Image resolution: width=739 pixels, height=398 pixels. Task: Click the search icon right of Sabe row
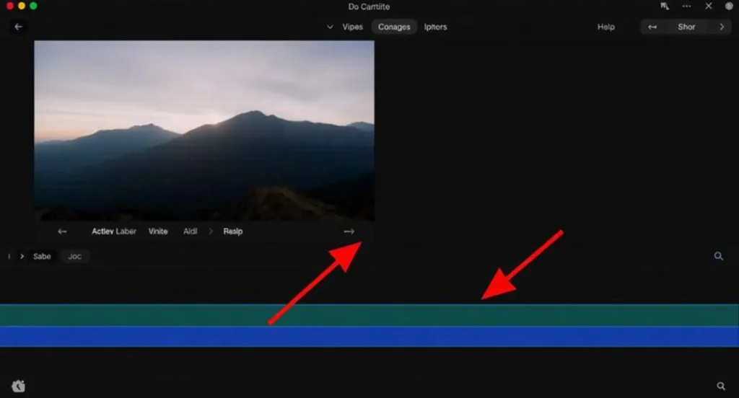(x=718, y=256)
